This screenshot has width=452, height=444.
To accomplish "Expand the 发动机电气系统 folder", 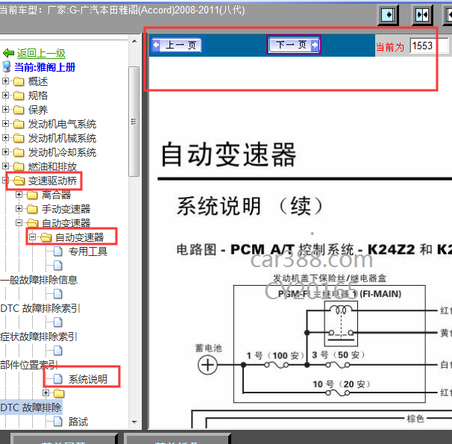I will pos(5,124).
